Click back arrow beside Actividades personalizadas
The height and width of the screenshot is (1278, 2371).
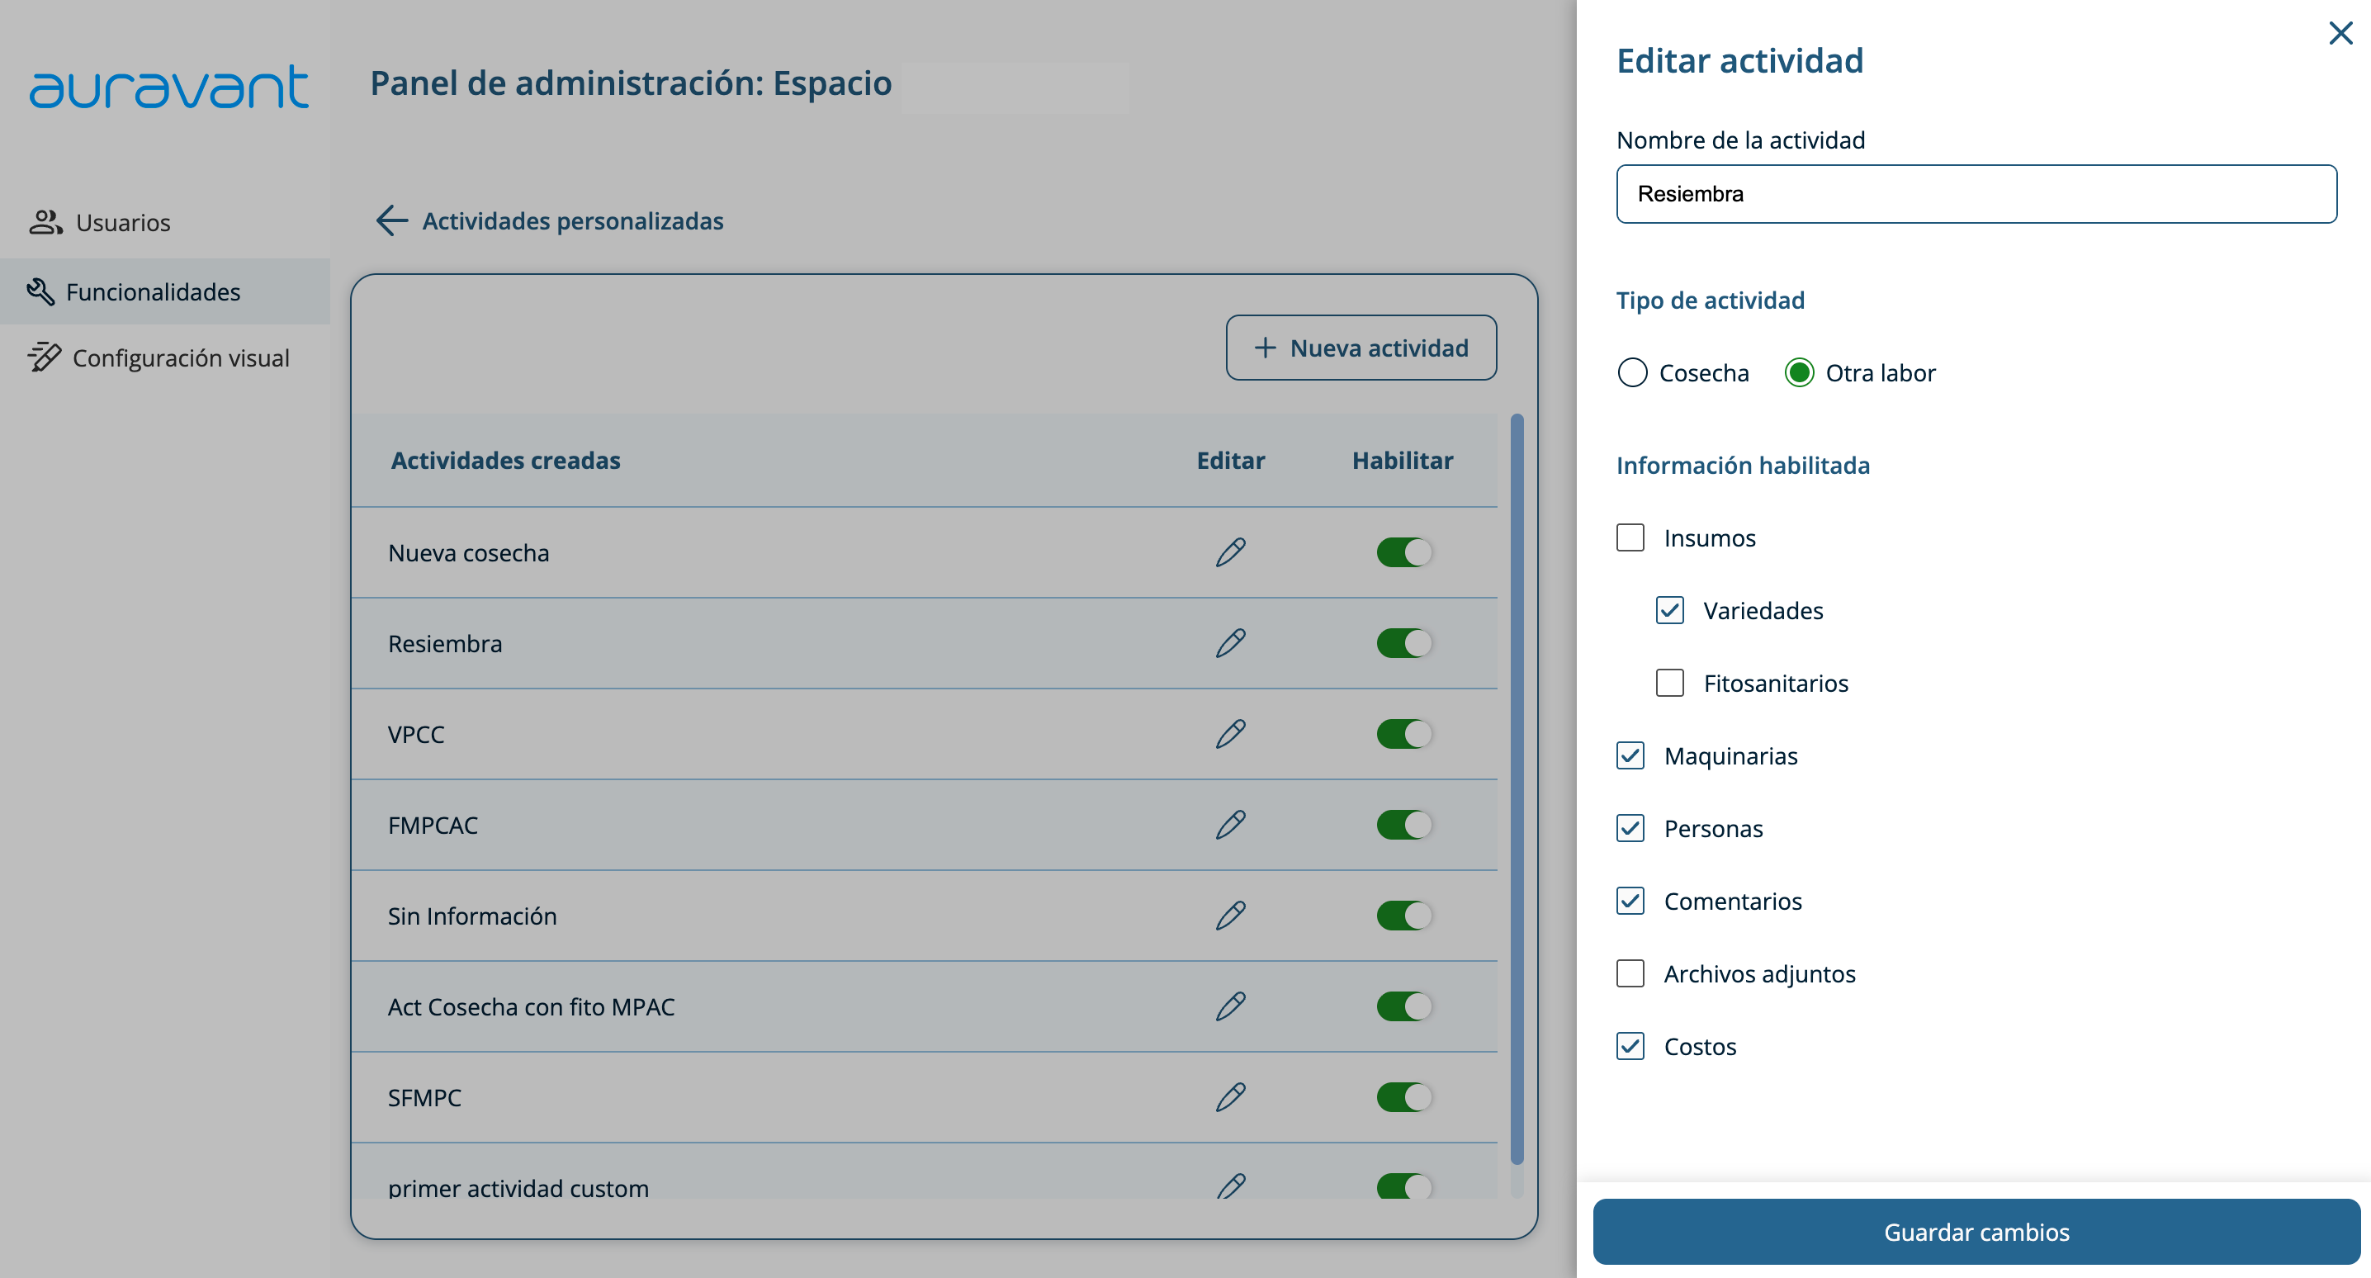pos(391,221)
